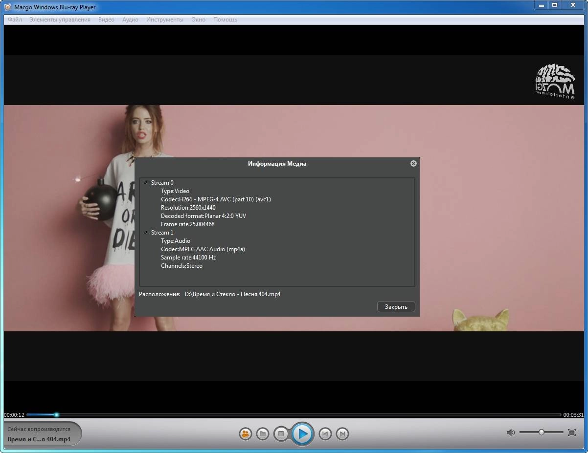Select the Codec:H264 - MPEG-4 AVC row
Screen dimensions: 588x453
[216, 199]
